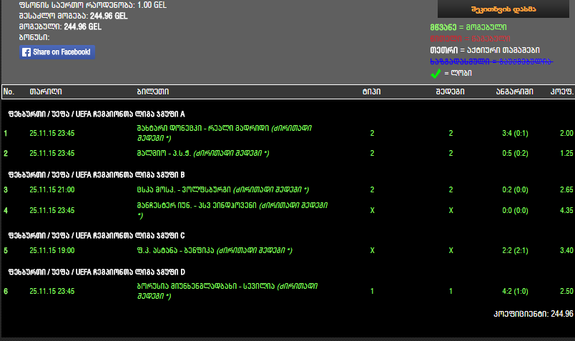Click bet type 'X' in row 4

[372, 210]
